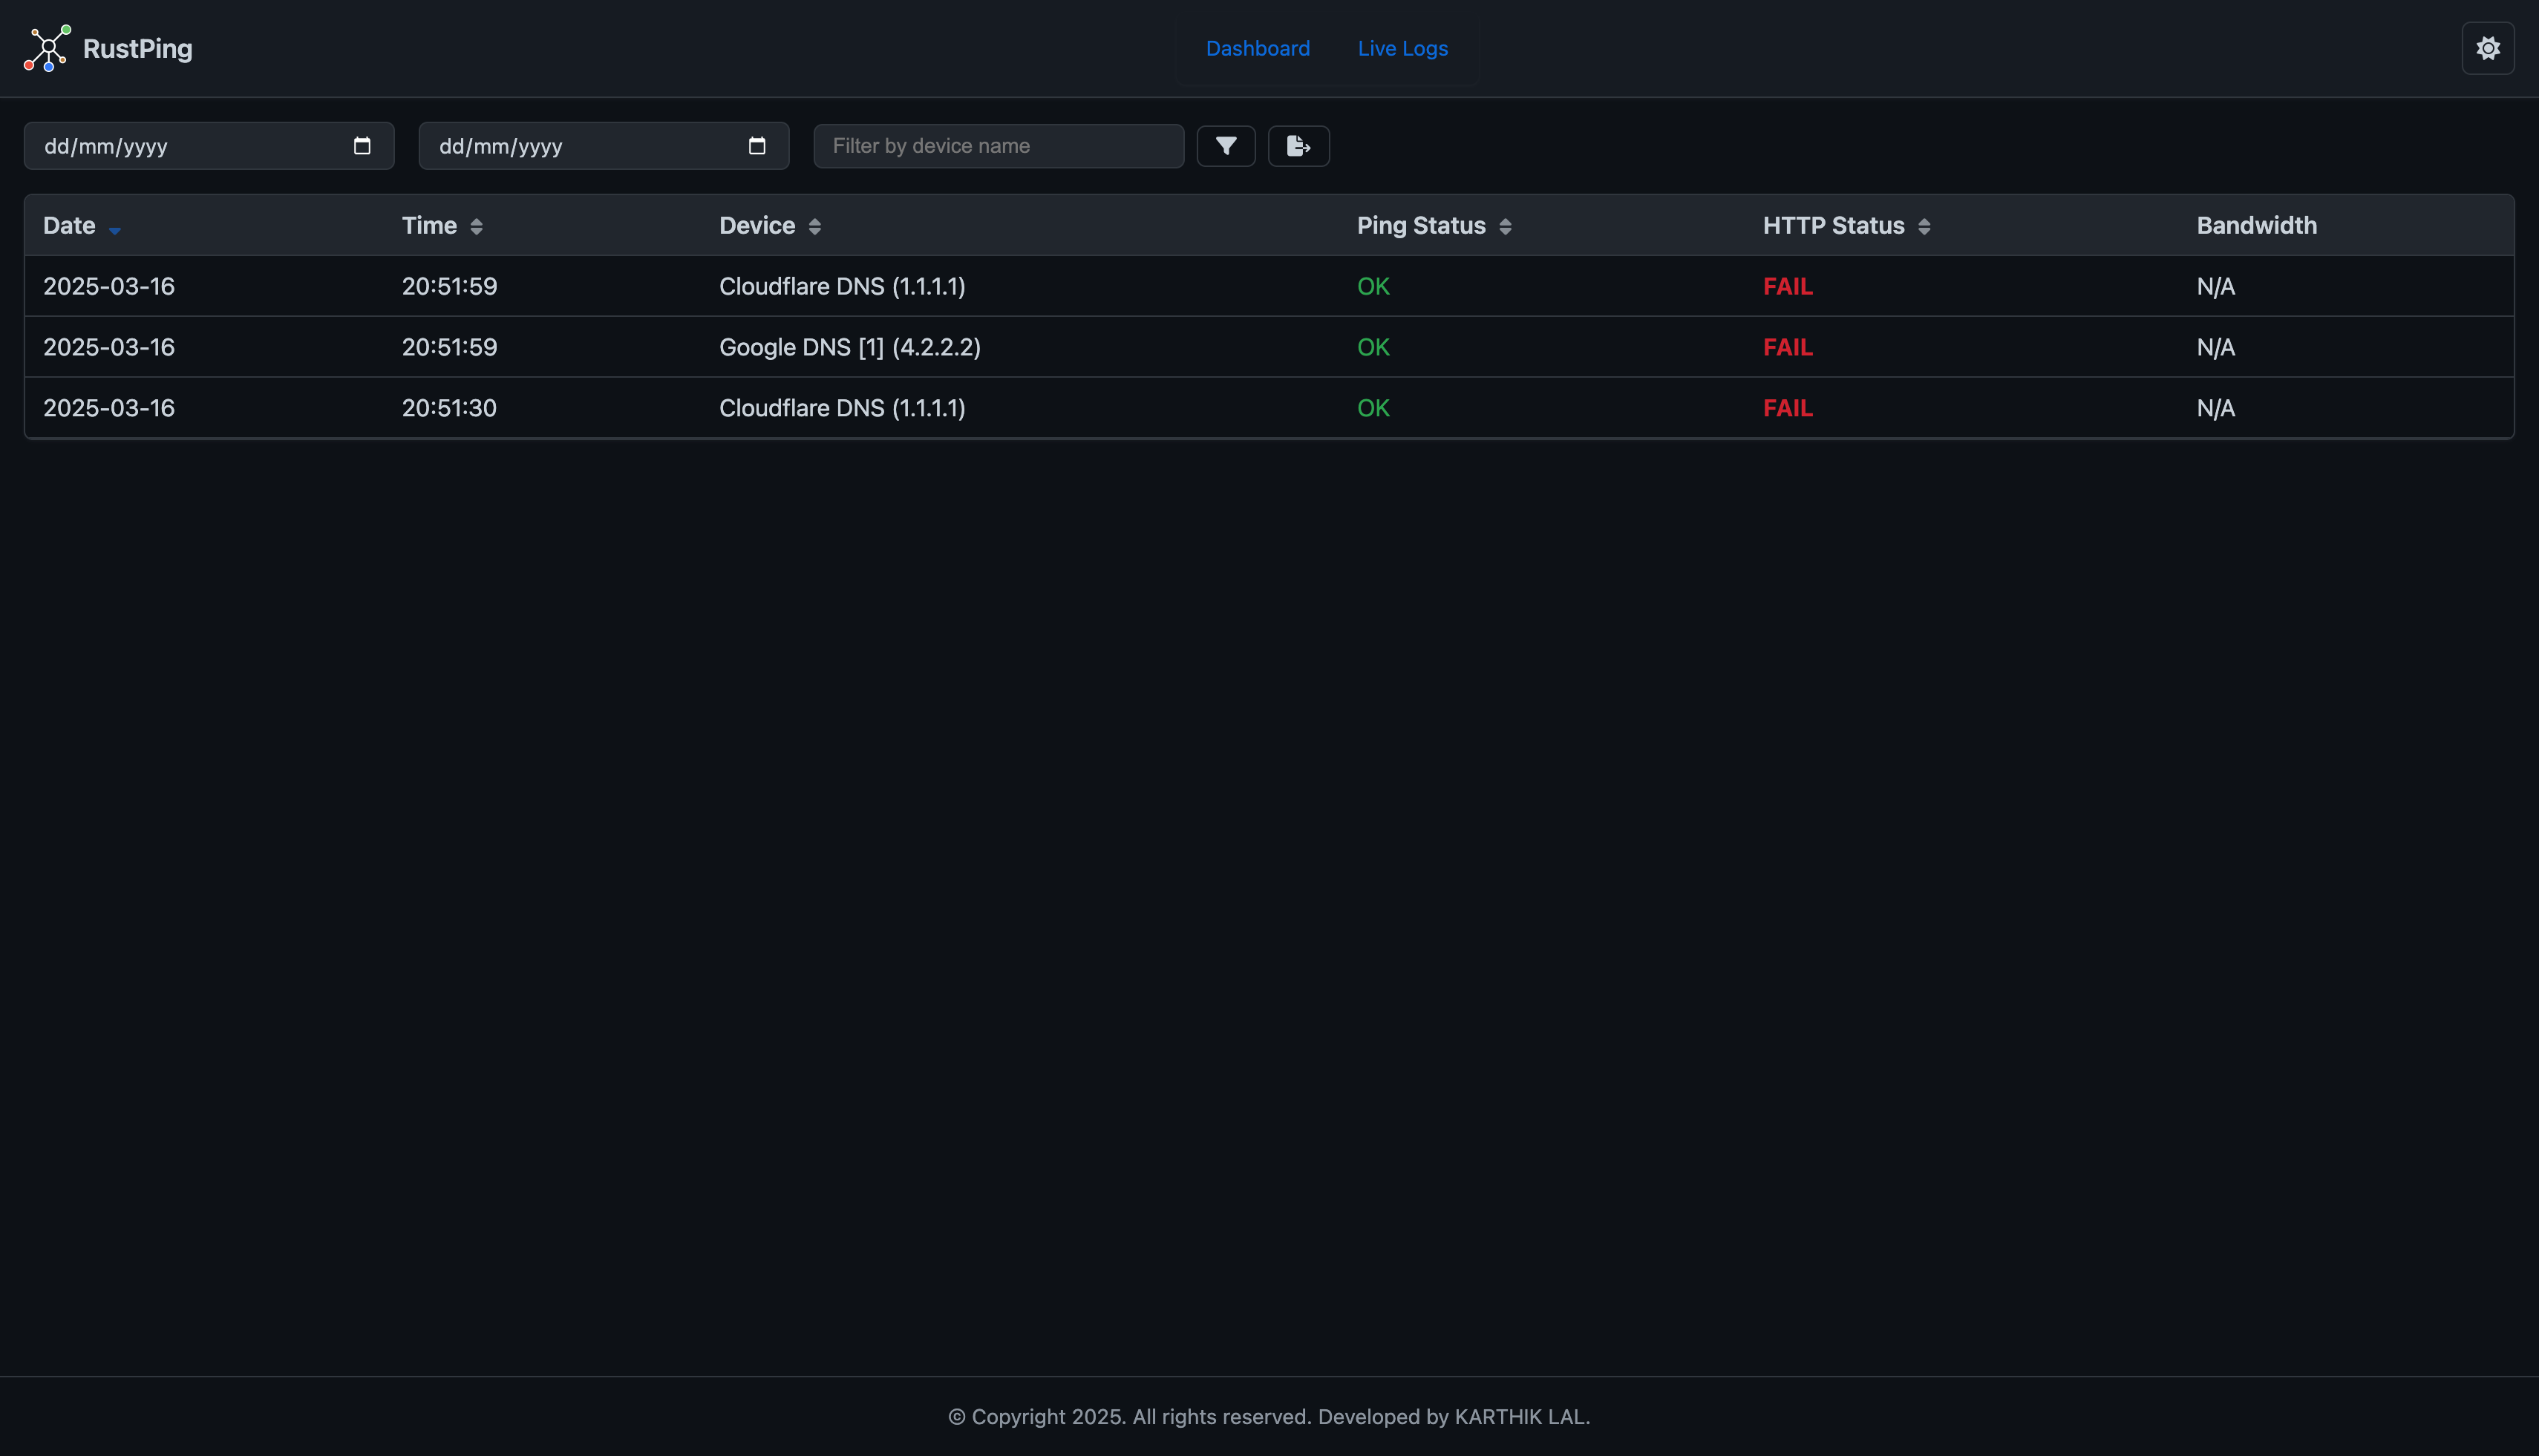The image size is (2539, 1456).
Task: Open the start date calendar picker icon
Action: pos(362,146)
